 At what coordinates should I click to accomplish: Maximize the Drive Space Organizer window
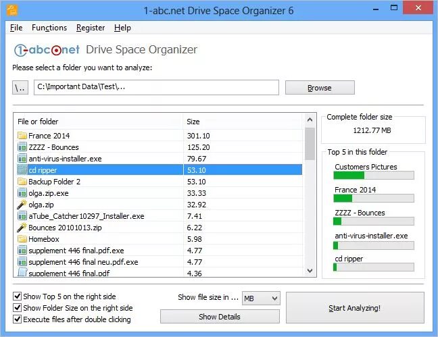[394, 8]
